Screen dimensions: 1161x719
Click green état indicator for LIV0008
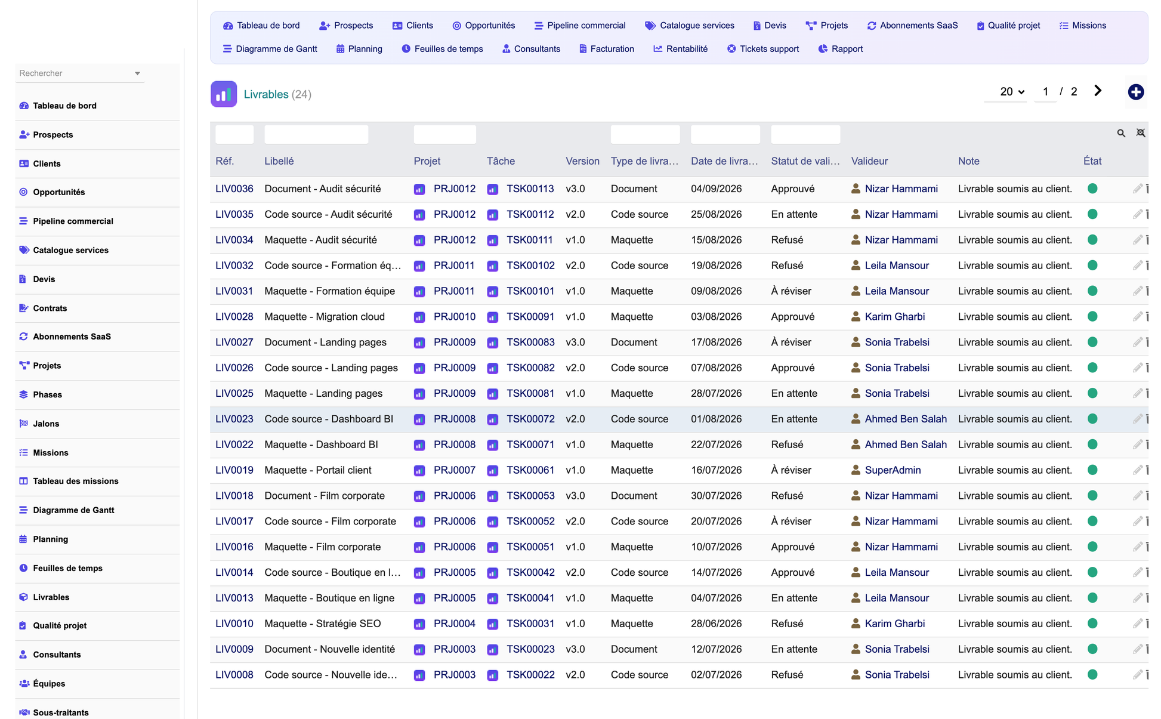pyautogui.click(x=1092, y=675)
